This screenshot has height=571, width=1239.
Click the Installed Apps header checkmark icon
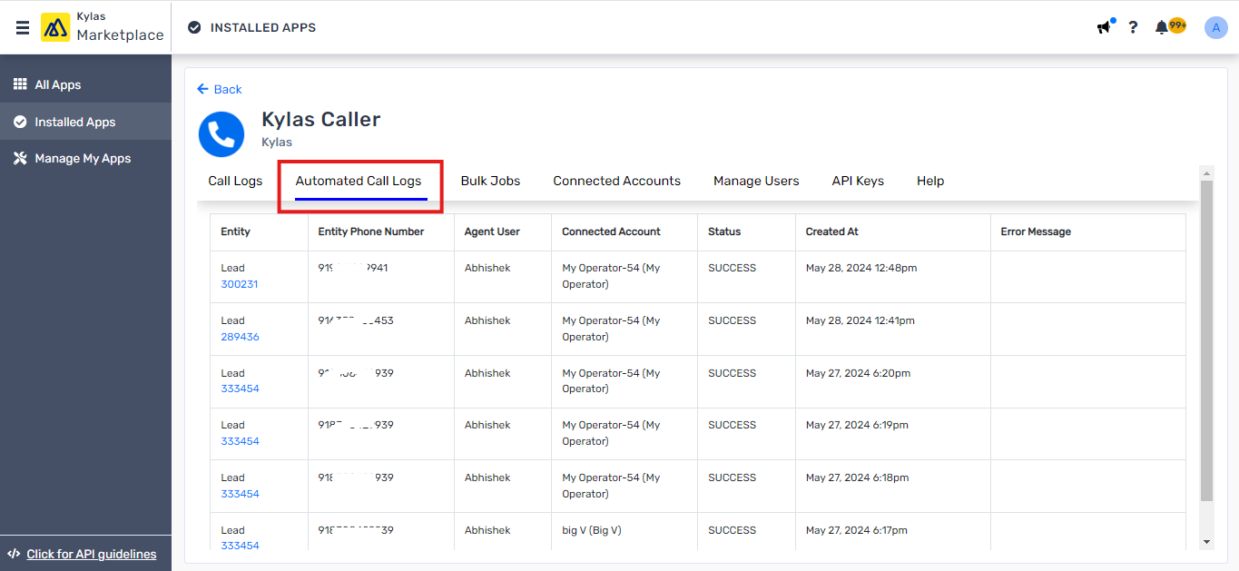(194, 27)
